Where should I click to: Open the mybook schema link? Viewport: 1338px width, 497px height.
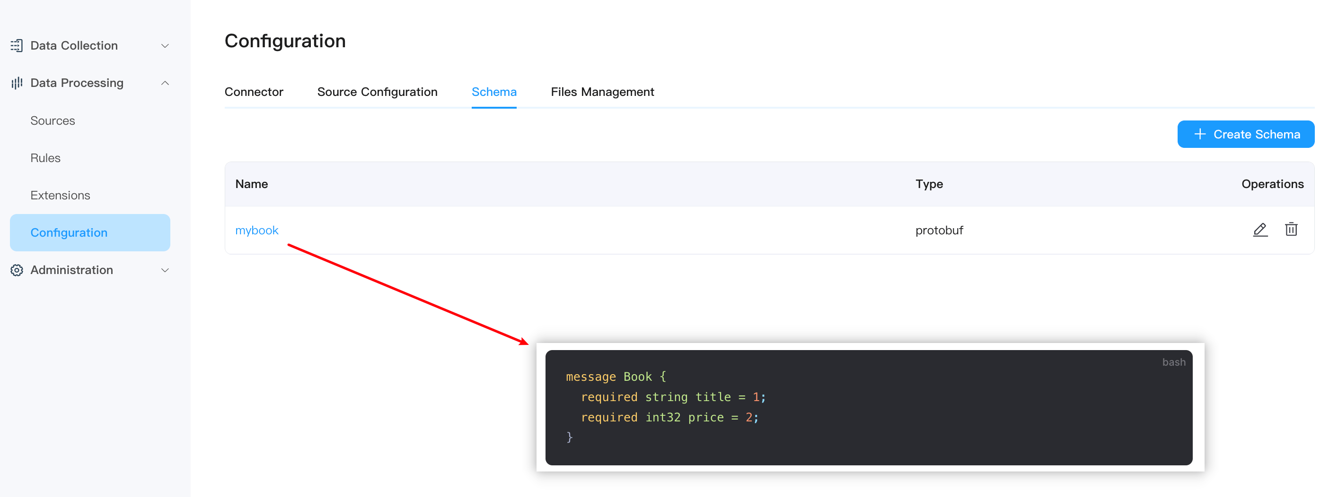256,231
